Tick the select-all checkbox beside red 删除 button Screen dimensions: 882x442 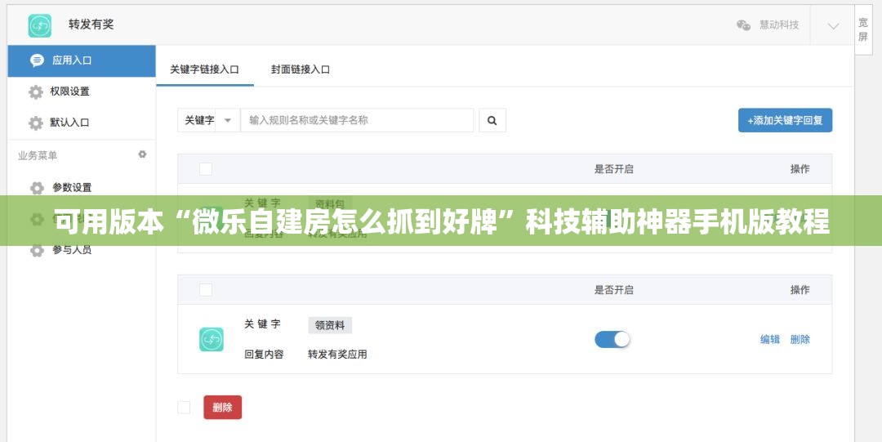point(184,408)
